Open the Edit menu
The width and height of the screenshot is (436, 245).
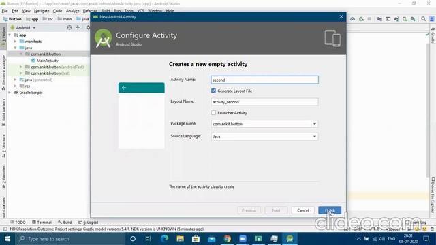[x=15, y=11]
